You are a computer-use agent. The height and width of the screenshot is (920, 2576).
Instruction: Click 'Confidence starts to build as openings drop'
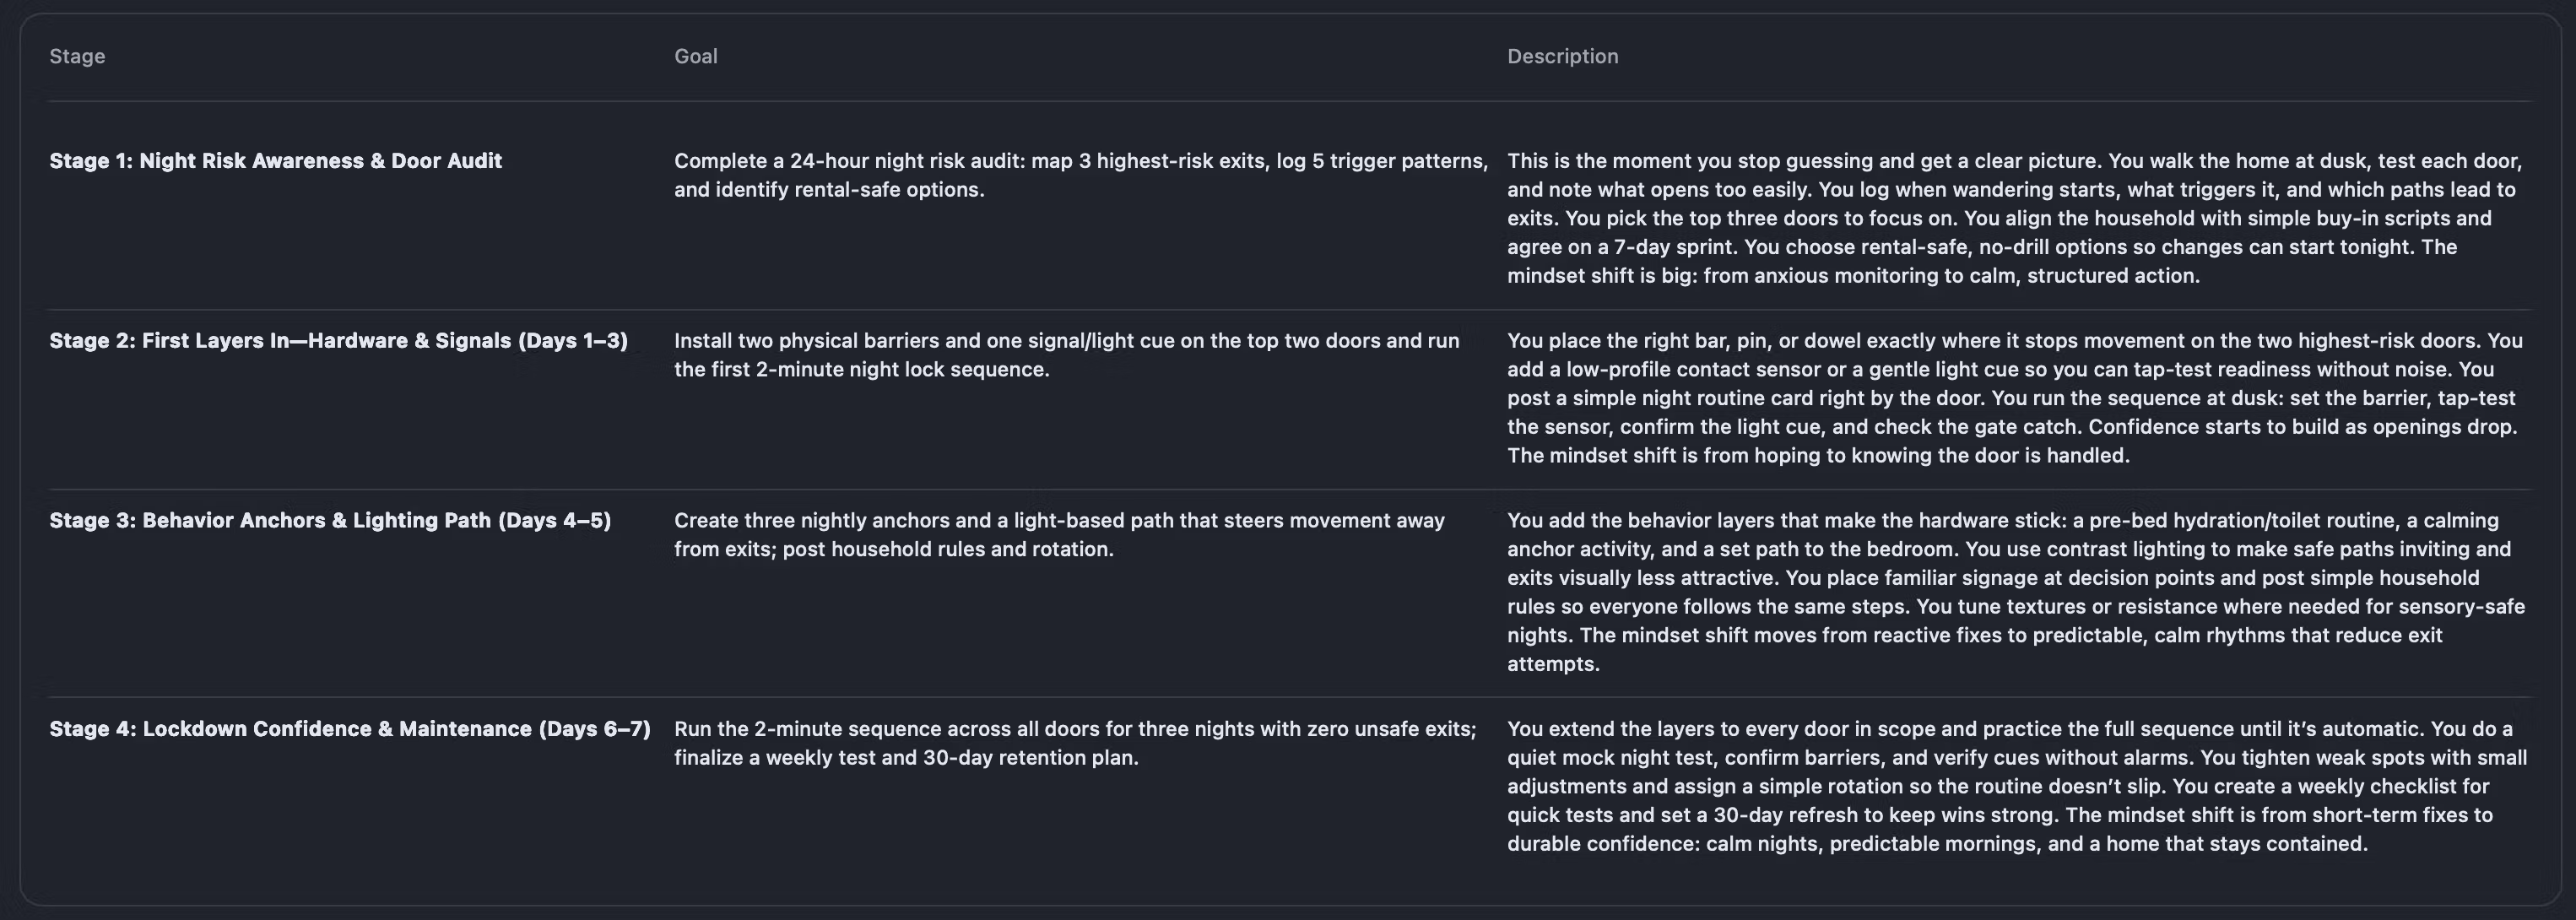(x=2300, y=427)
